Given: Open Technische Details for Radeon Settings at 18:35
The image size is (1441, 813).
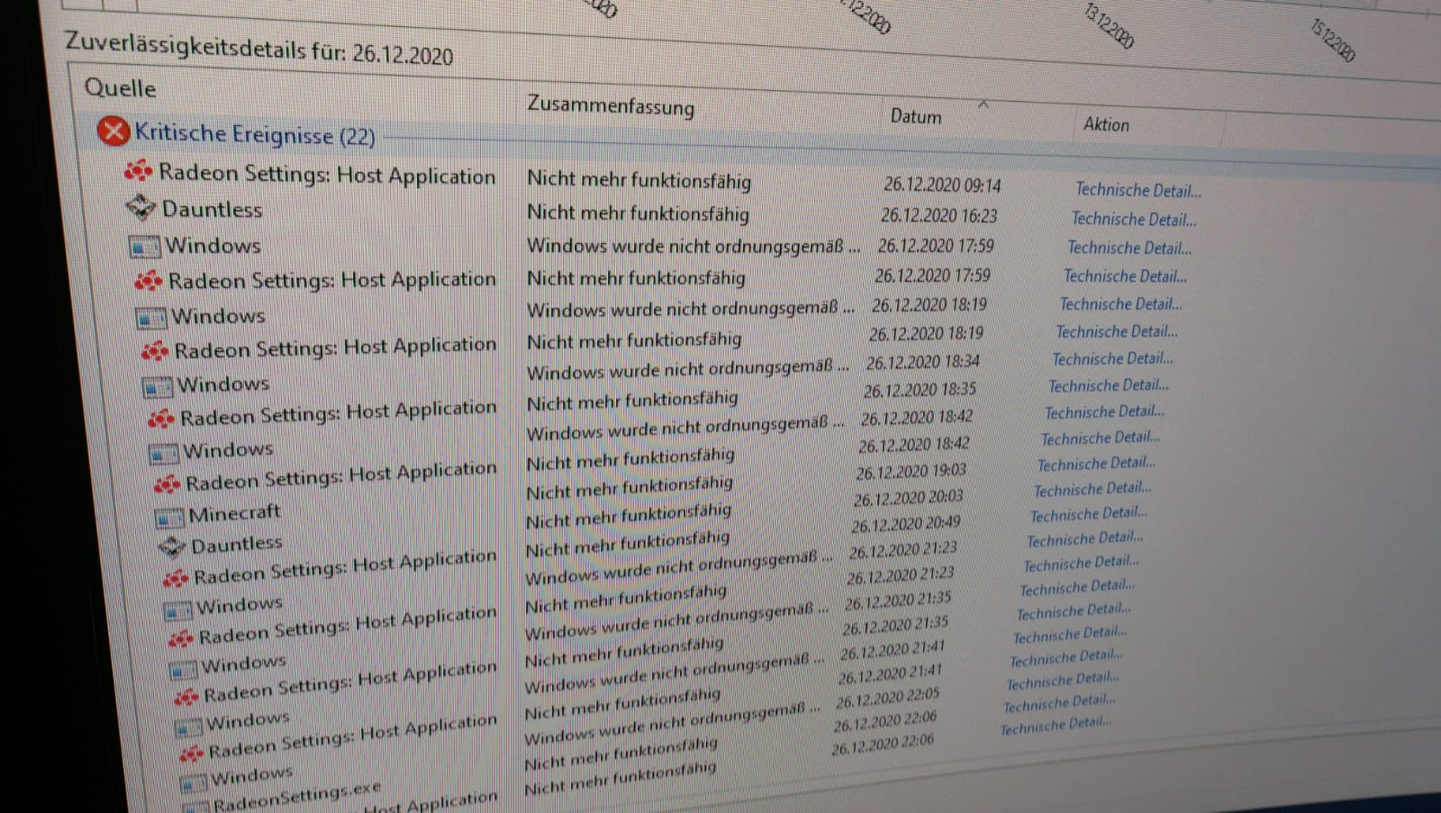Looking at the screenshot, I should (x=1109, y=385).
